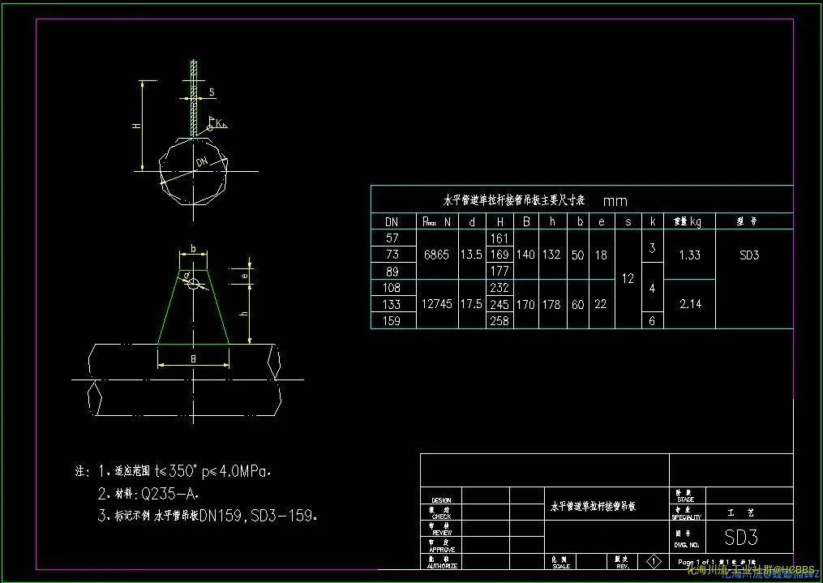The width and height of the screenshot is (823, 583).
Task: Click the H value '169'
Action: pyautogui.click(x=499, y=255)
